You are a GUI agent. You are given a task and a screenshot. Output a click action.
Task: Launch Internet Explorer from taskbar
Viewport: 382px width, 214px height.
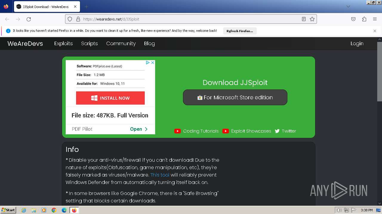(24, 210)
